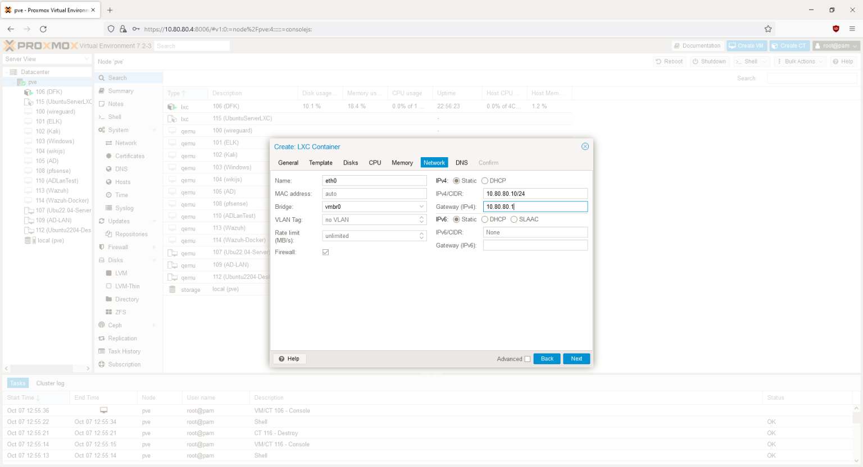Open the Firewall section of node pve
863x467 pixels.
pyautogui.click(x=119, y=246)
